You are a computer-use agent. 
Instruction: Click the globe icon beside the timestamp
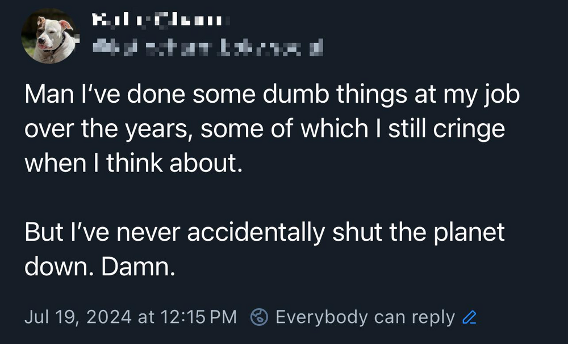coord(260,317)
